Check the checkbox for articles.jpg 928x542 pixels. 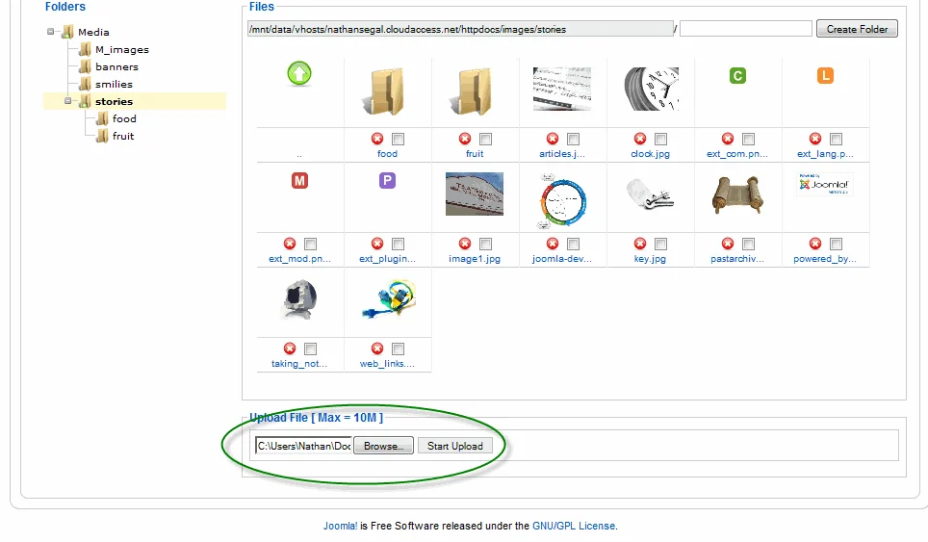pyautogui.click(x=573, y=139)
